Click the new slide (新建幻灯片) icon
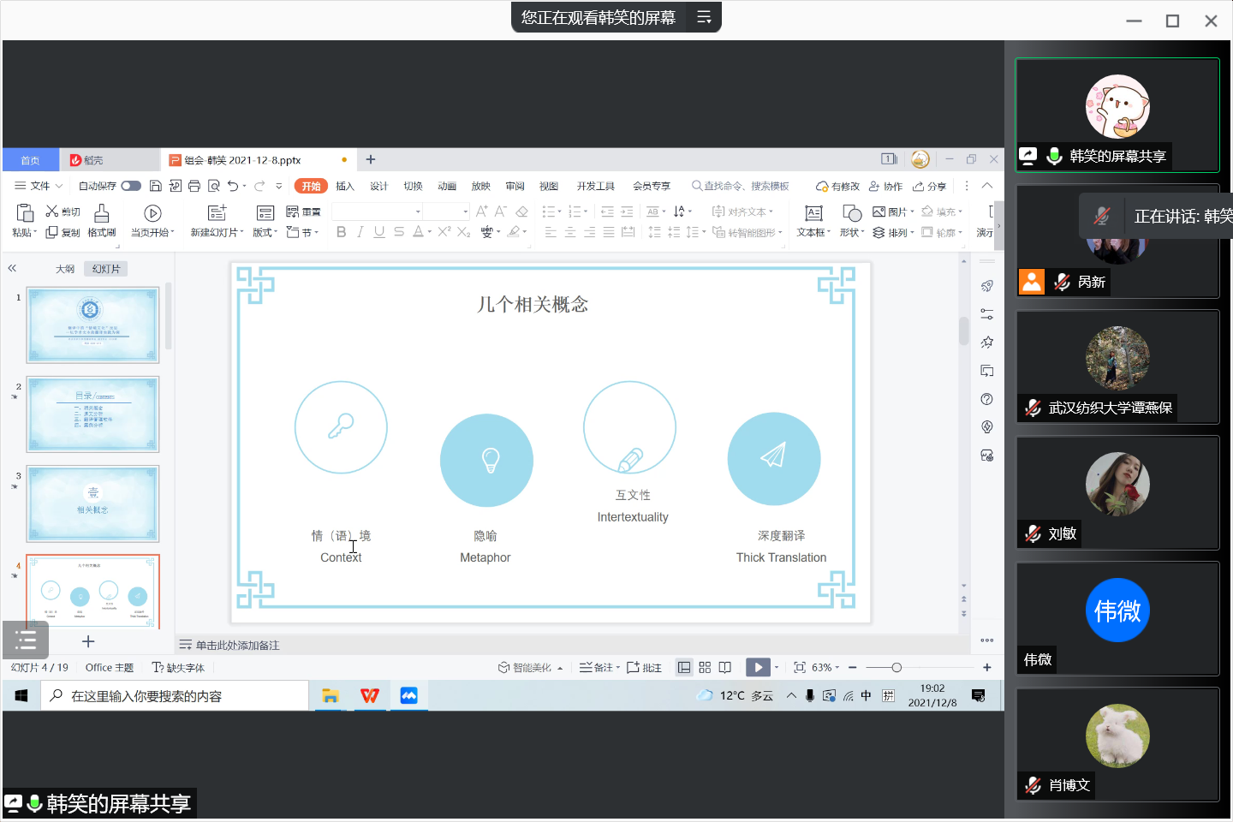The width and height of the screenshot is (1233, 822). pyautogui.click(x=217, y=213)
